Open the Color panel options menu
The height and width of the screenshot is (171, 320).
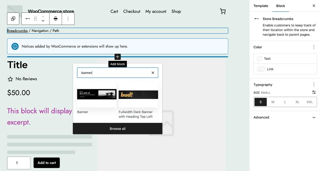pyautogui.click(x=314, y=47)
